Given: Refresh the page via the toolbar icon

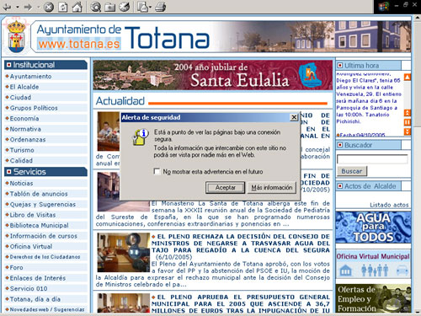Looking at the screenshot, I should point(63,7).
